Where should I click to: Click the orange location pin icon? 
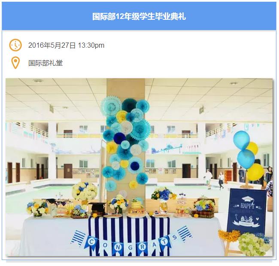[x=15, y=63]
